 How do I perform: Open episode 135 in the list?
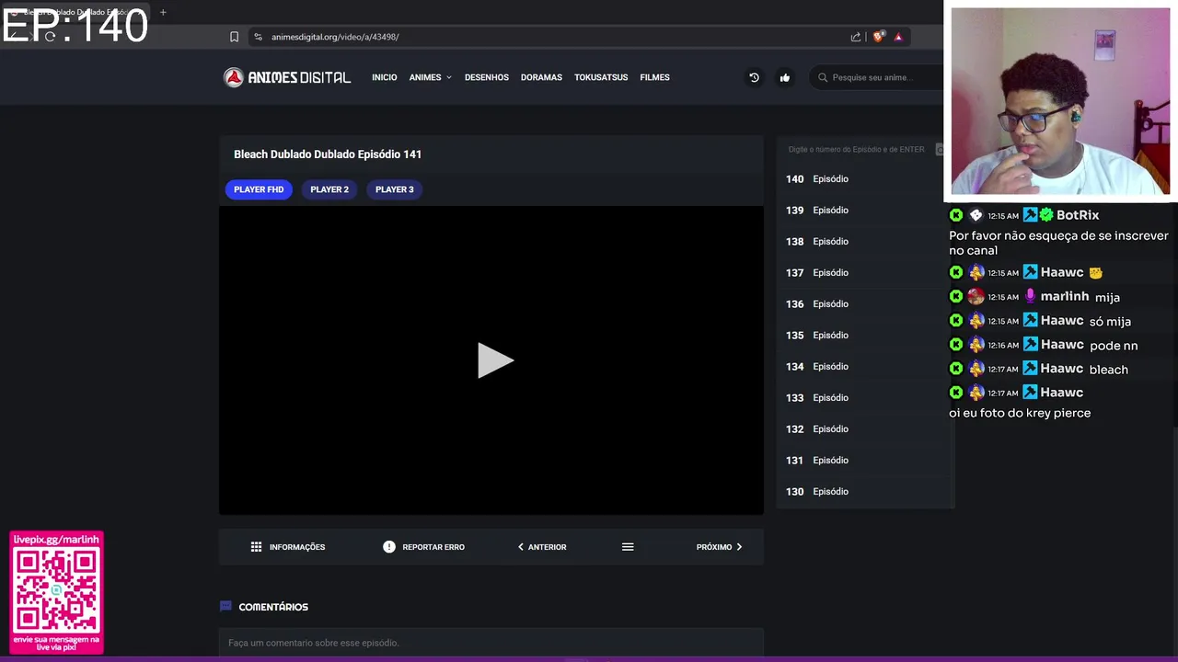[863, 336]
